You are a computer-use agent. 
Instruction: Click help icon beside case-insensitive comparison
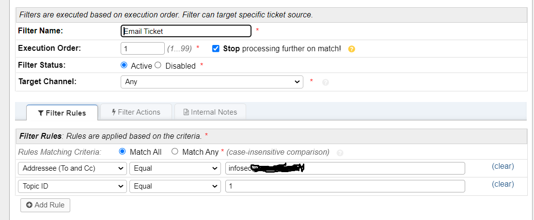pos(340,153)
